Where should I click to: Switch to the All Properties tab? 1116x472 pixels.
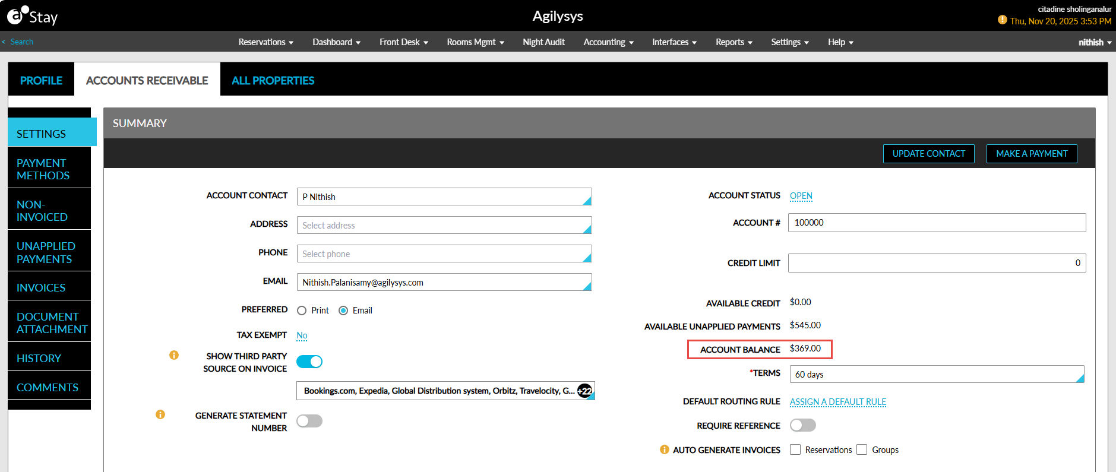click(273, 80)
